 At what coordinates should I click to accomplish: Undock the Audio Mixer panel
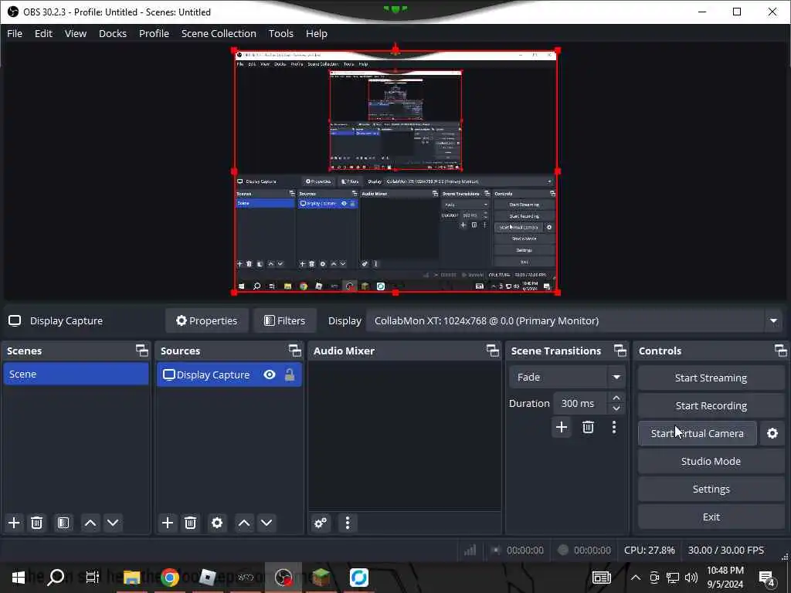(493, 351)
